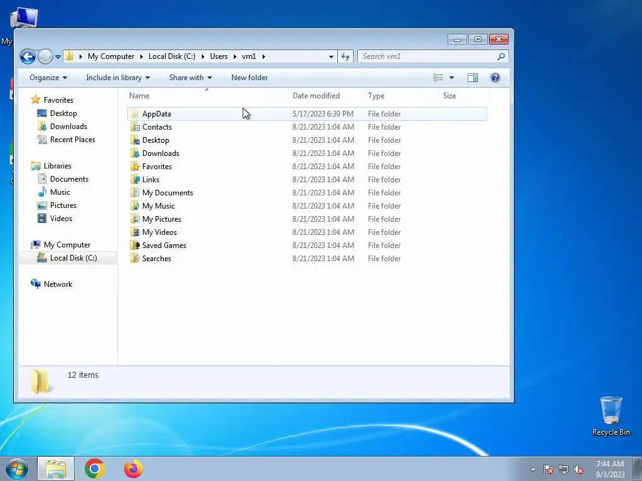Click AppData date 5/17/2023 6:39 PM
The image size is (642, 481).
pos(323,114)
